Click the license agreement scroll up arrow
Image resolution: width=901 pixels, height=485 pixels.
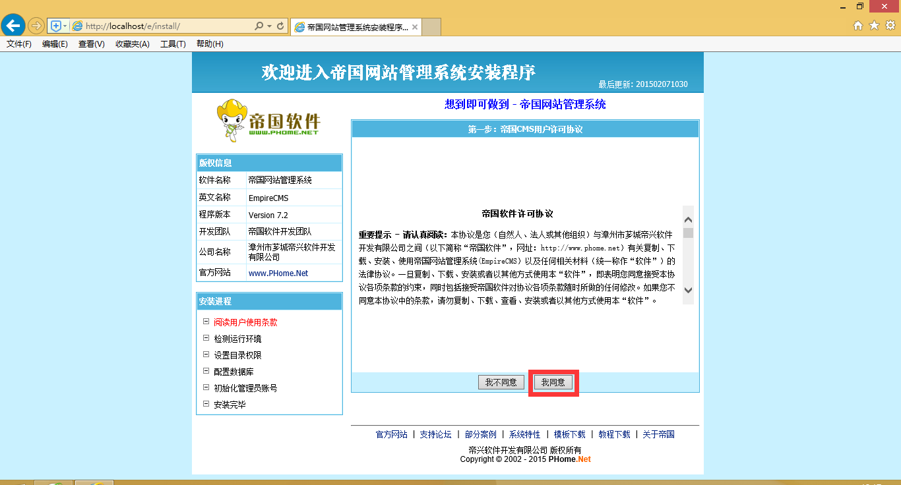[688, 219]
